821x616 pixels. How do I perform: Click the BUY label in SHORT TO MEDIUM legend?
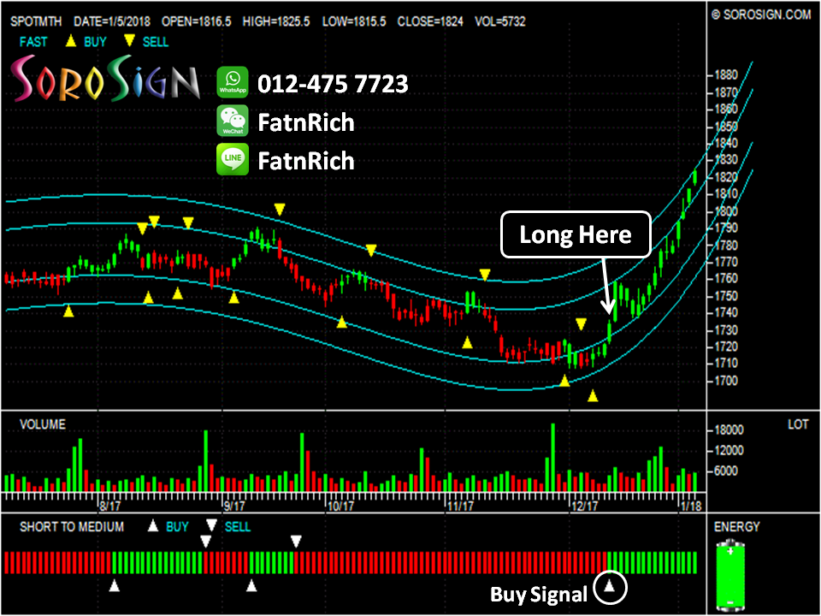point(177,526)
